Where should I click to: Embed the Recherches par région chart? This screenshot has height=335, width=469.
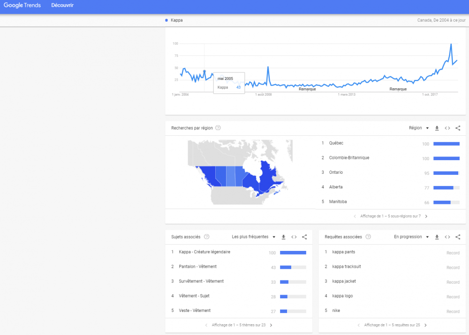click(x=447, y=128)
